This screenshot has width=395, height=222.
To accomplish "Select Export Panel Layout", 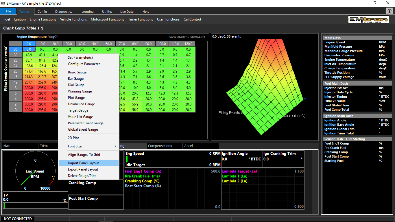I will point(89,169).
